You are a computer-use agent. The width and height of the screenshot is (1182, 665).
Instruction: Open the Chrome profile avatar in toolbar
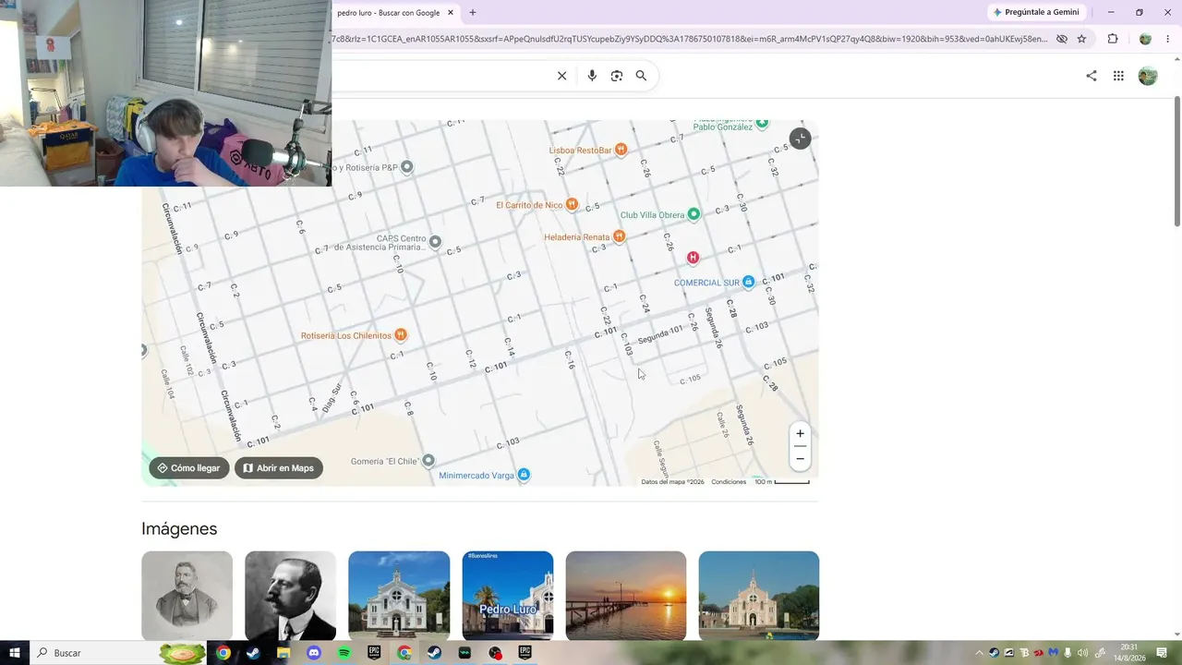pyautogui.click(x=1145, y=39)
